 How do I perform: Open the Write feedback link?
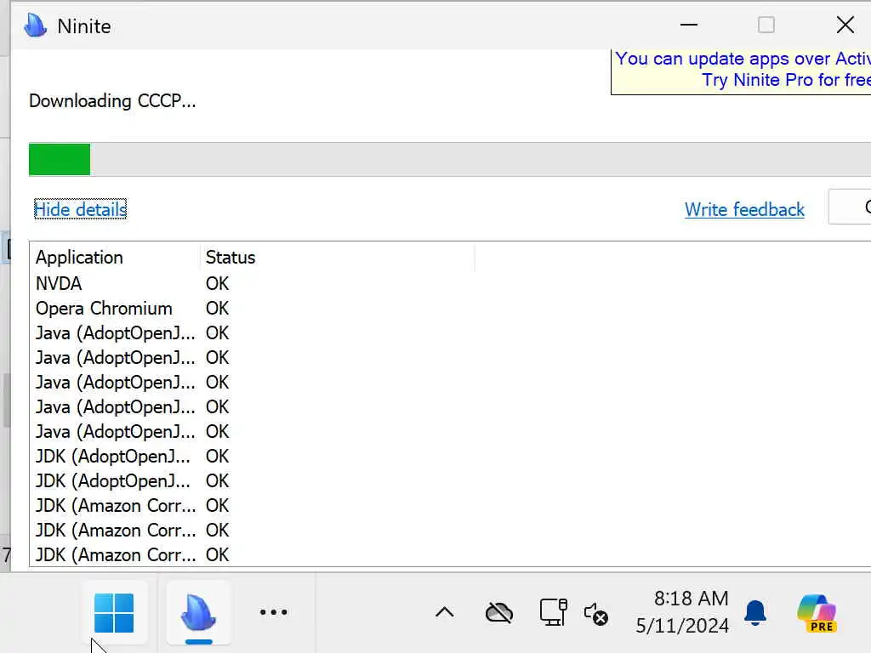click(744, 209)
